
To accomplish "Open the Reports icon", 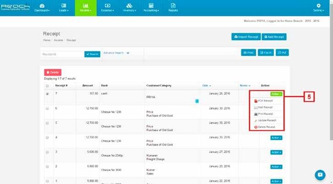I will tap(173, 6).
